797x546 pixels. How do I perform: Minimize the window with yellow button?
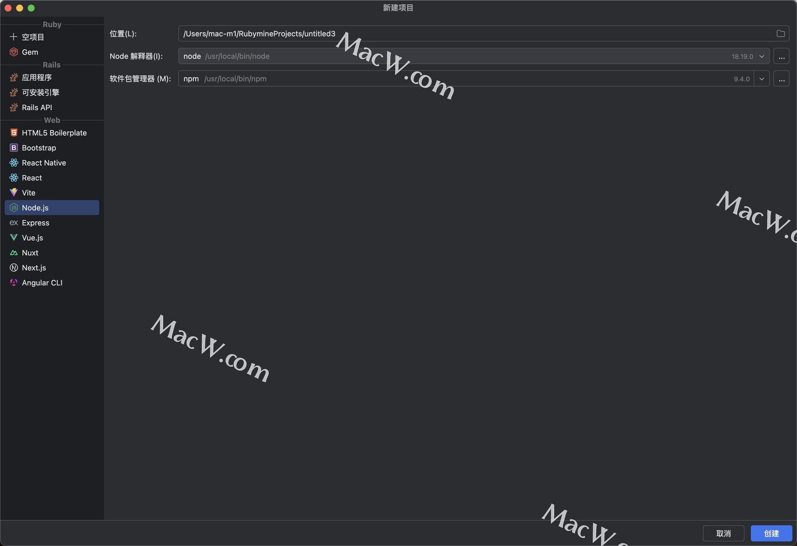click(20, 8)
